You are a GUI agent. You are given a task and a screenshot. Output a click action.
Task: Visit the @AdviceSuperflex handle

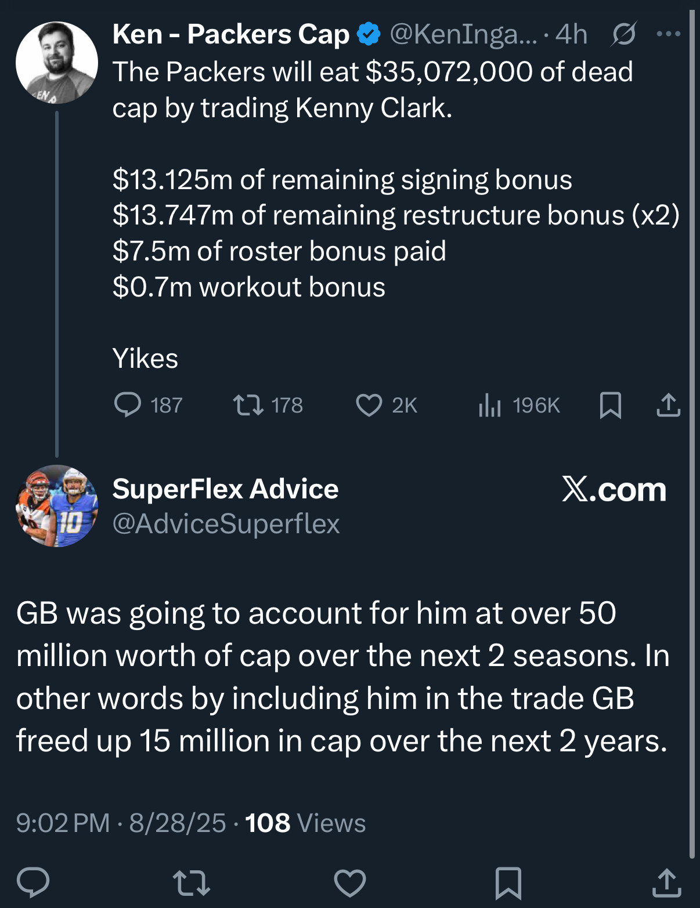coord(226,524)
